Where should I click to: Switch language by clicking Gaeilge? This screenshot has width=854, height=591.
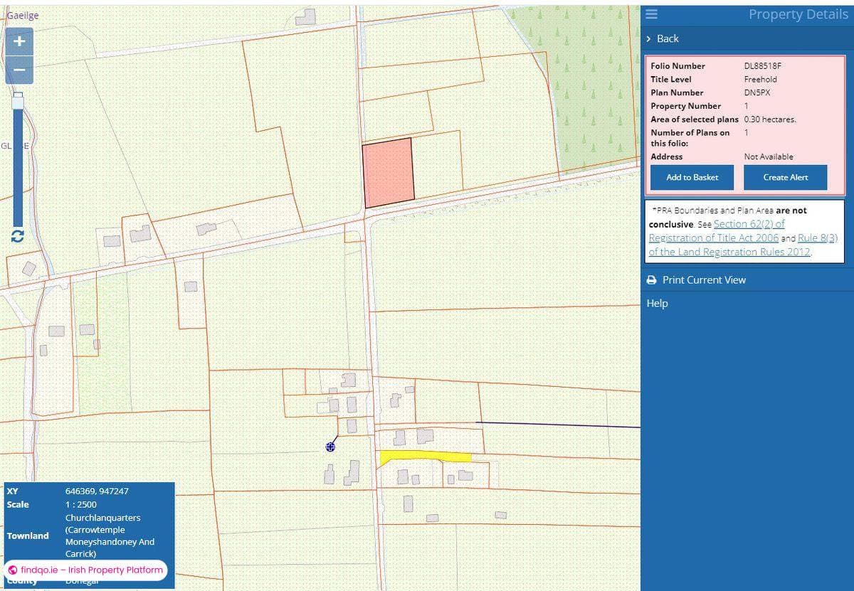tap(21, 14)
